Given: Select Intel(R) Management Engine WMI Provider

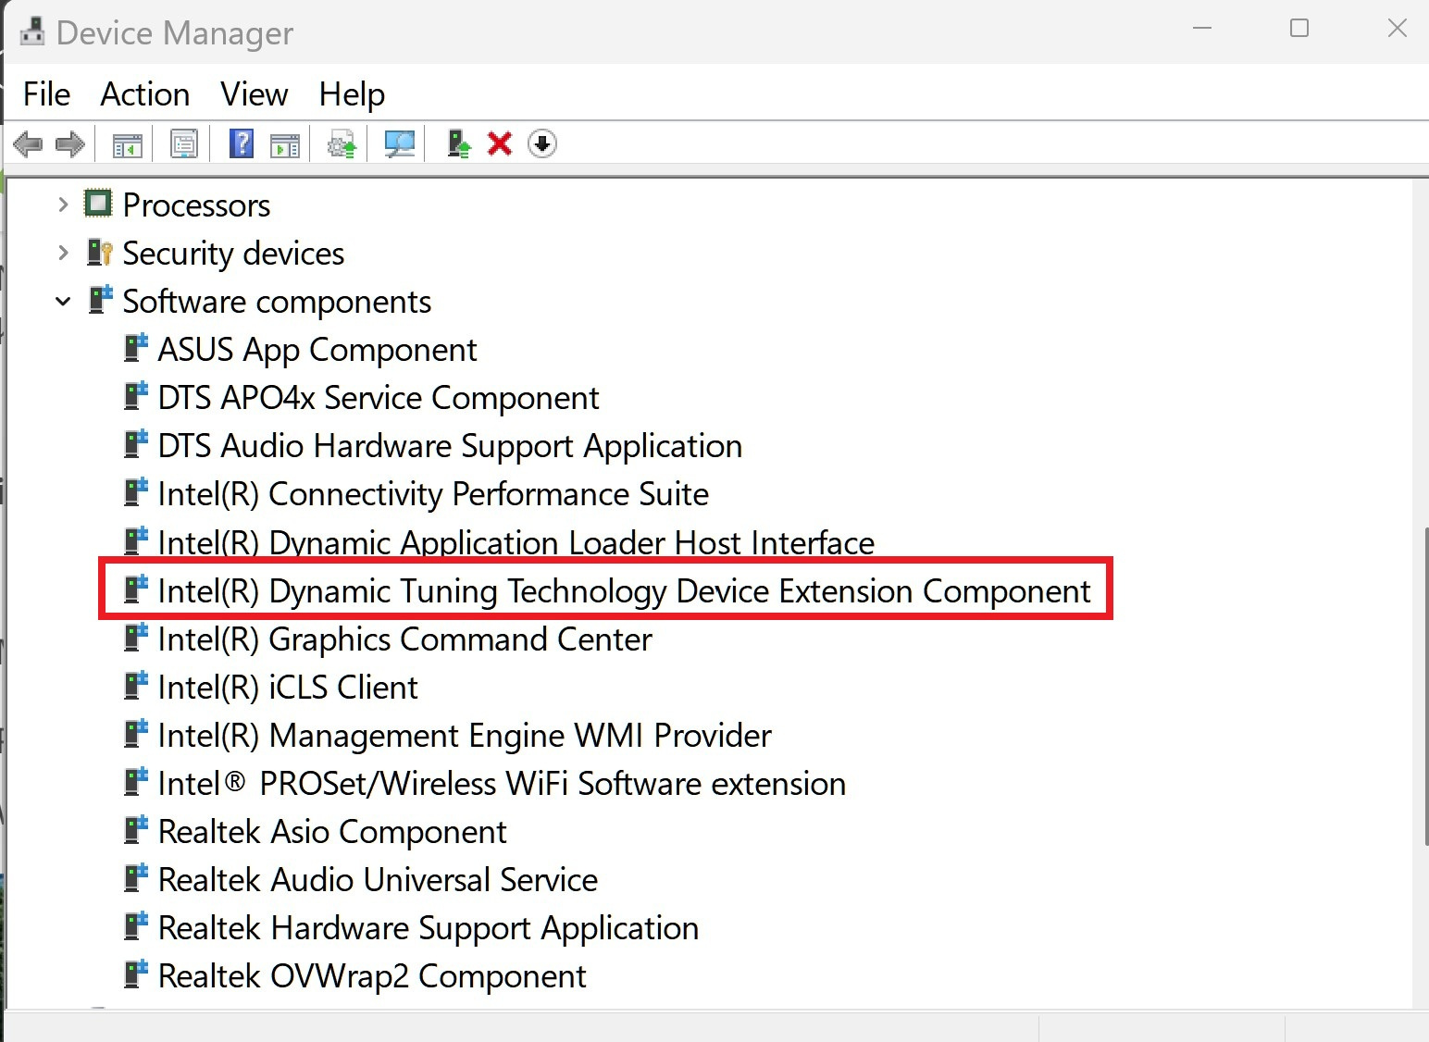Looking at the screenshot, I should point(465,736).
